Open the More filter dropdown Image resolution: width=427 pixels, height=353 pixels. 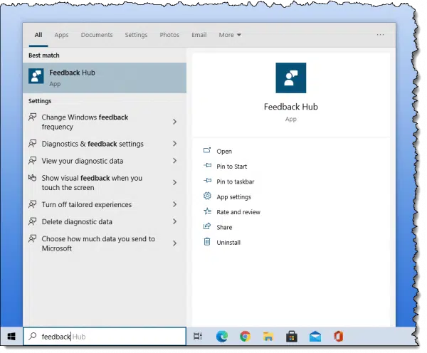(x=230, y=35)
